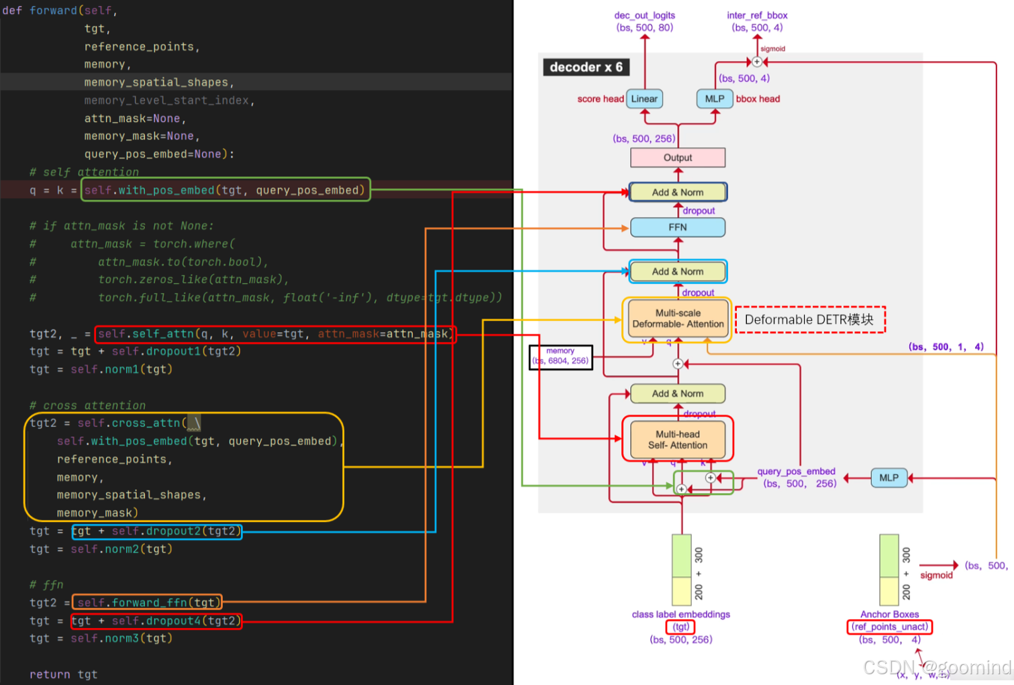This screenshot has height=685, width=1014.
Task: Click the '# if attn_mask is not None:' comment
Action: (x=121, y=226)
